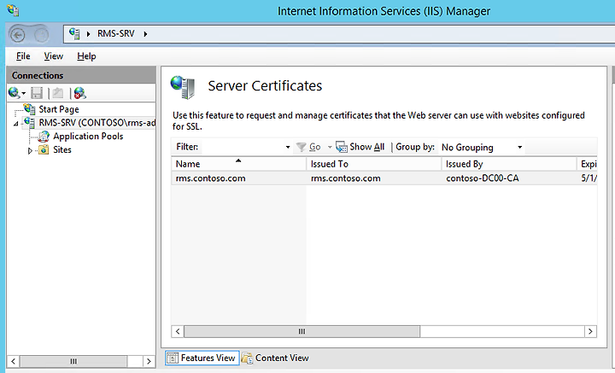Image resolution: width=615 pixels, height=373 pixels.
Task: Open the Filter dropdown arrow
Action: [x=288, y=148]
